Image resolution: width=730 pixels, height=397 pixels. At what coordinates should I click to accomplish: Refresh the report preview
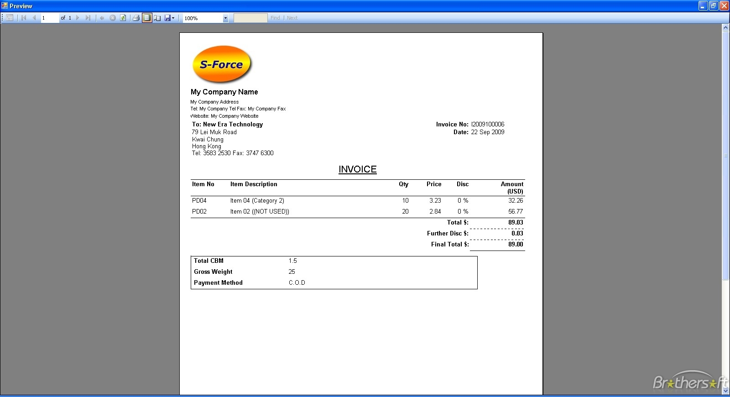123,18
